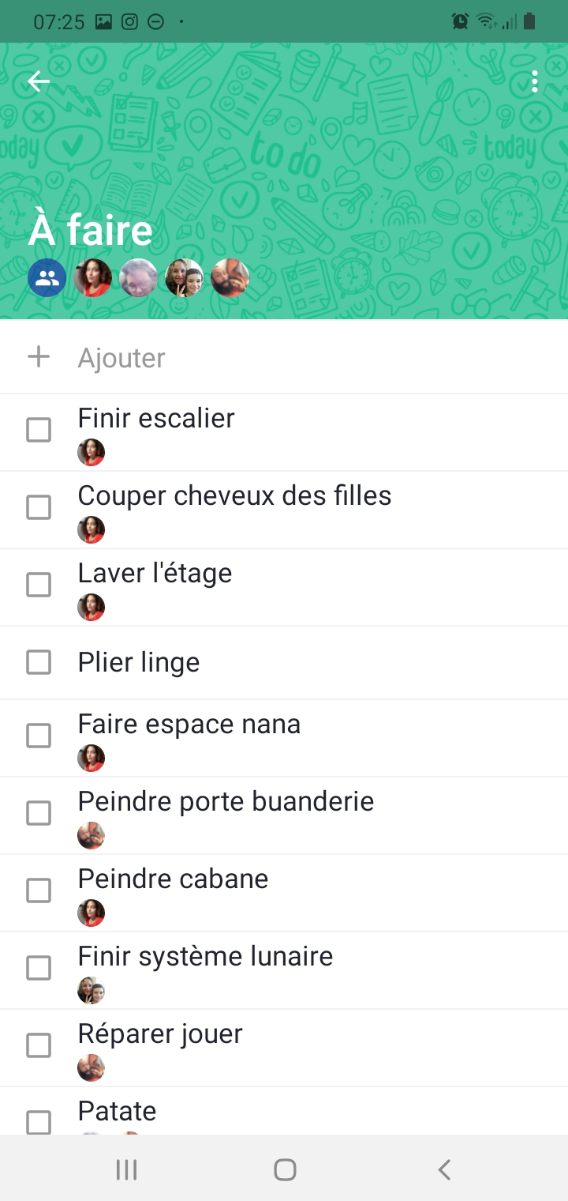568x1201 pixels.
Task: Open Android recent apps button
Action: (126, 1169)
